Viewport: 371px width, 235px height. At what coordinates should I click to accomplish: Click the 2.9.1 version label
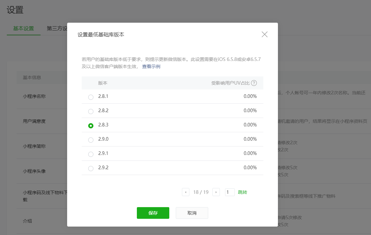coord(103,153)
